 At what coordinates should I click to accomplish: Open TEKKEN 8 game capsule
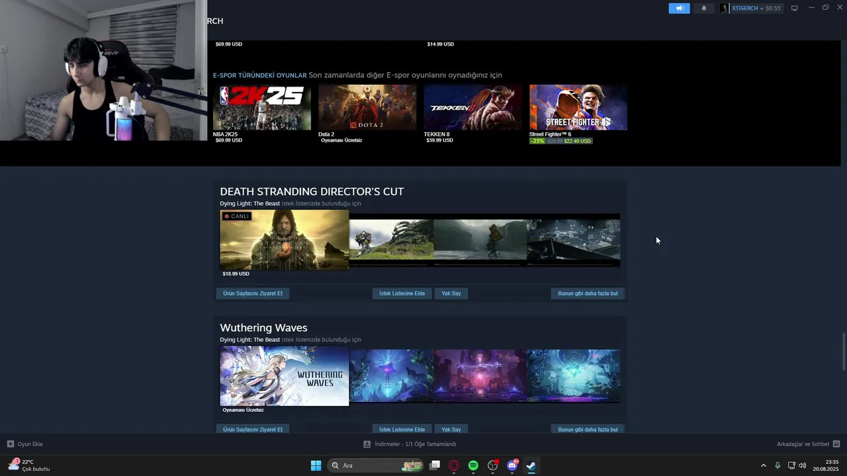pos(472,107)
